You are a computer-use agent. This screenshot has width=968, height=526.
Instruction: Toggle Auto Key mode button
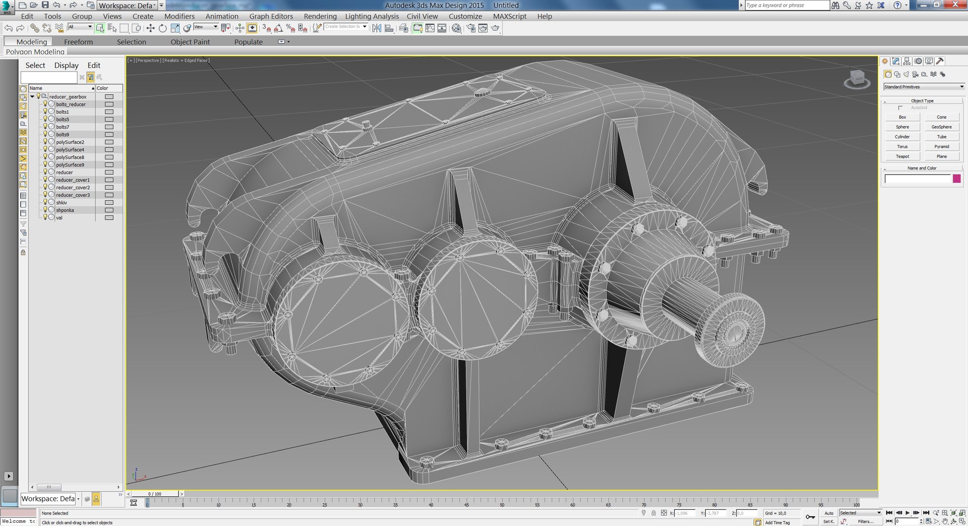click(829, 513)
